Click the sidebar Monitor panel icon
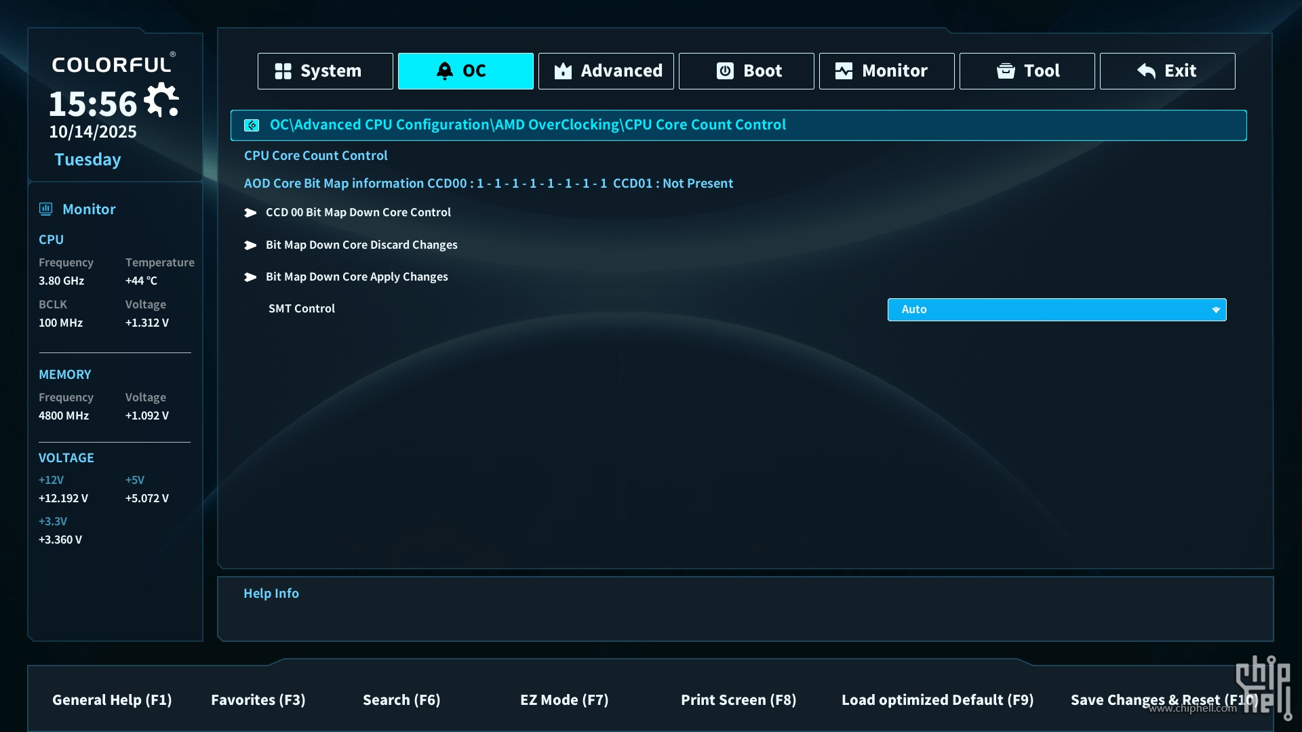The height and width of the screenshot is (732, 1302). [45, 209]
